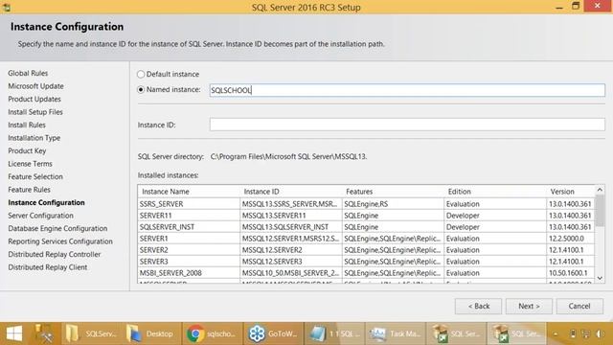Restore down the Setup window
Image resolution: width=613 pixels, height=345 pixels.
(x=576, y=7)
